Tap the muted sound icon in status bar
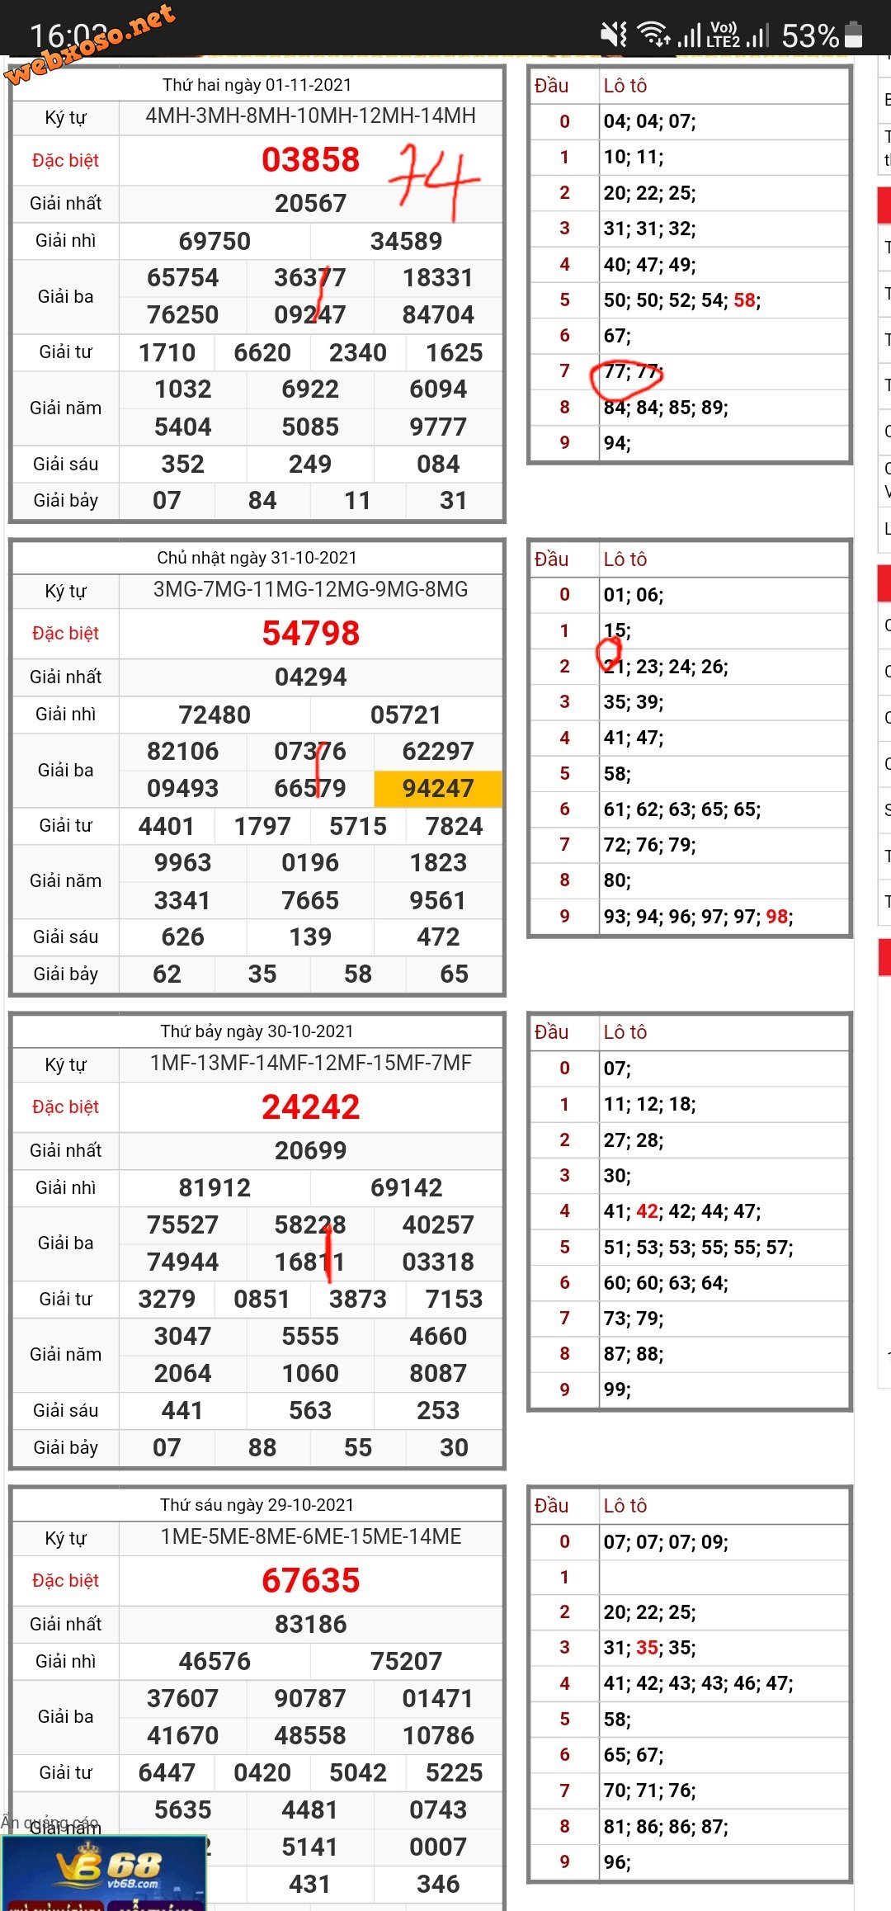This screenshot has height=1911, width=891. [x=614, y=35]
